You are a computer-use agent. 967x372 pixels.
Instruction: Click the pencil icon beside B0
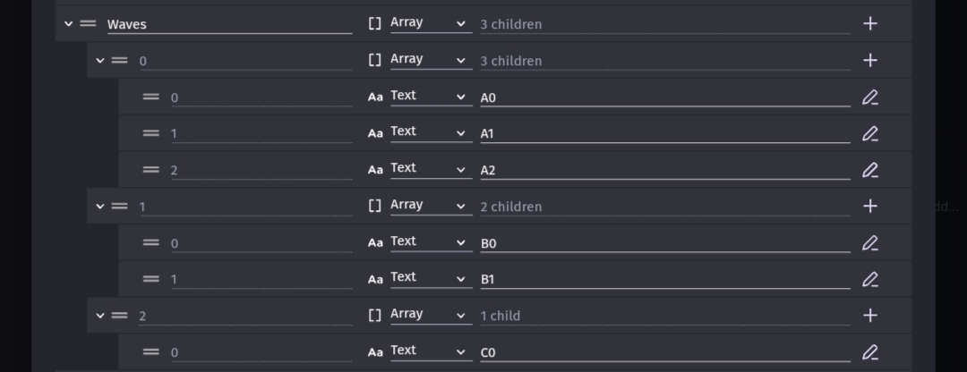[x=869, y=243]
